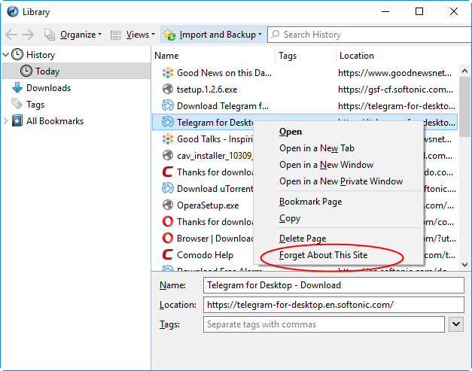Image resolution: width=472 pixels, height=371 pixels.
Task: Click the Organize stacked pages icon
Action: [x=50, y=35]
